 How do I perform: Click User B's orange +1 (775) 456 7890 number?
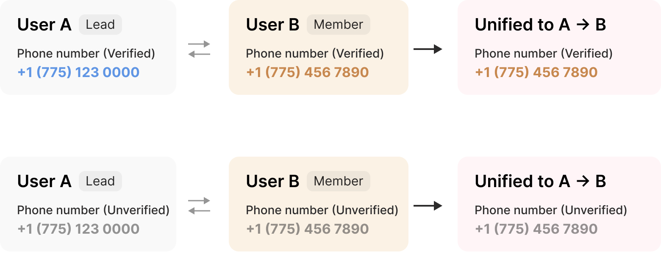(307, 72)
